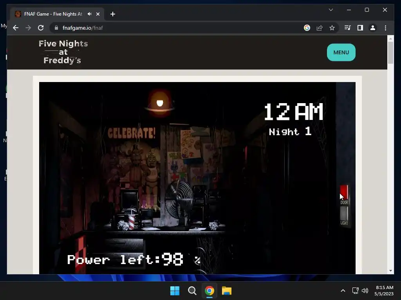
Task: Click the "Power left:98 %" readout
Action: click(x=134, y=259)
